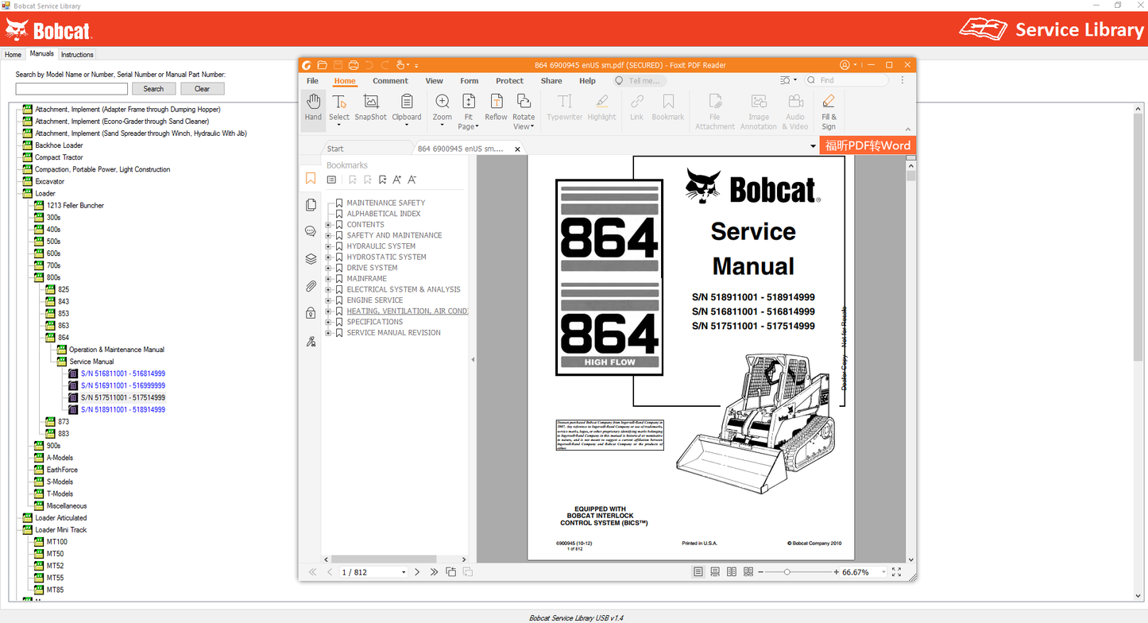Image resolution: width=1148 pixels, height=623 pixels.
Task: Open the digital signatures panel icon
Action: click(x=311, y=342)
